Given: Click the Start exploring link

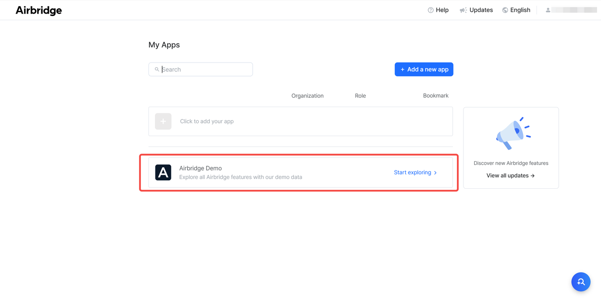Looking at the screenshot, I should click(x=412, y=172).
